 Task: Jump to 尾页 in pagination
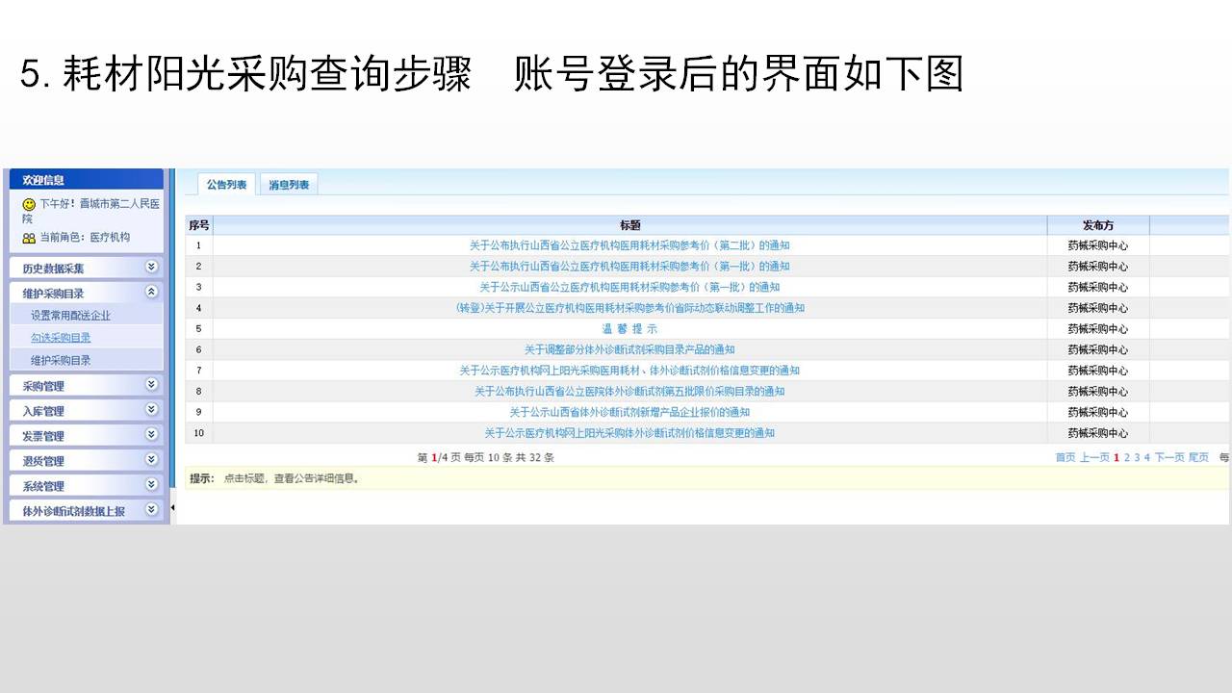click(1198, 458)
